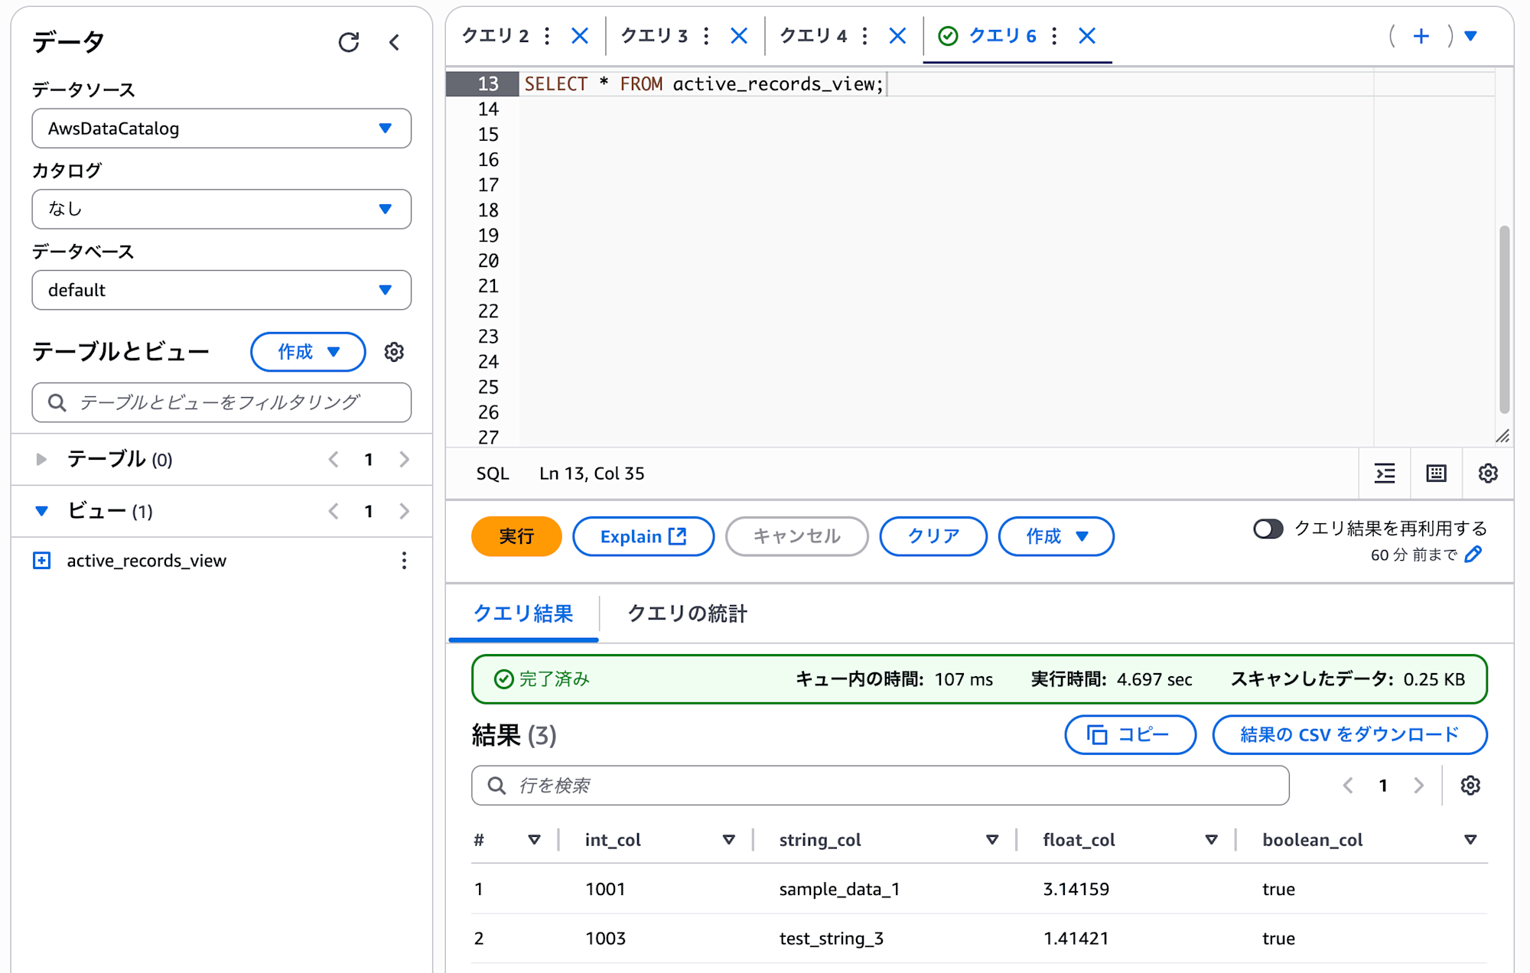Switch to the クエリ 2 tab

pos(495,36)
